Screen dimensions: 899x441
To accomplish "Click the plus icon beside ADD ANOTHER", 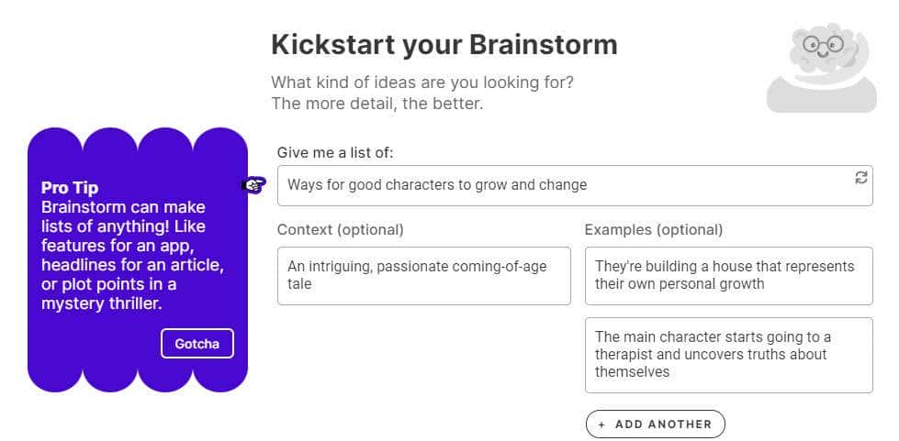I will pyautogui.click(x=601, y=424).
